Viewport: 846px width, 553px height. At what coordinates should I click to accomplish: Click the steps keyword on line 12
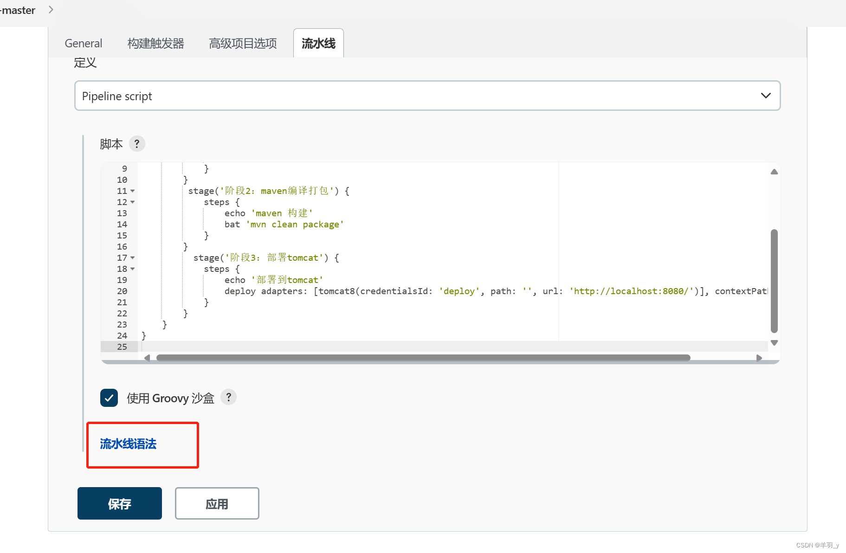pyautogui.click(x=217, y=202)
